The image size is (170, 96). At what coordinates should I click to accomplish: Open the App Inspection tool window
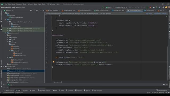click(x=97, y=90)
